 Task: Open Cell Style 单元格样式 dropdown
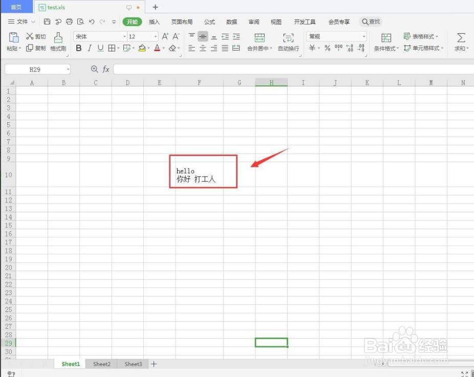(x=424, y=48)
